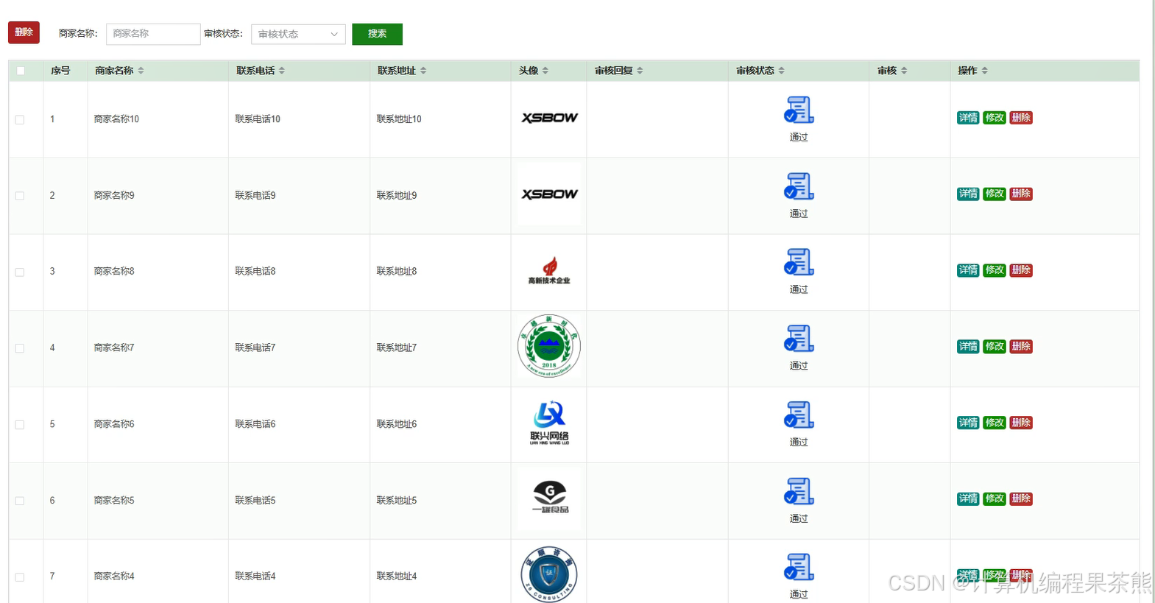Click the row 删除 button for 商家名称8

click(x=1021, y=270)
